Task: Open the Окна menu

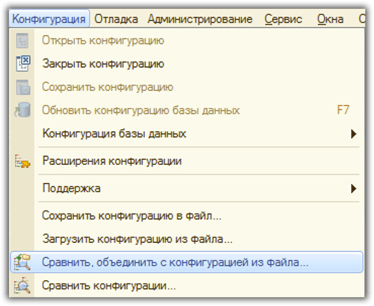Action: coord(330,19)
